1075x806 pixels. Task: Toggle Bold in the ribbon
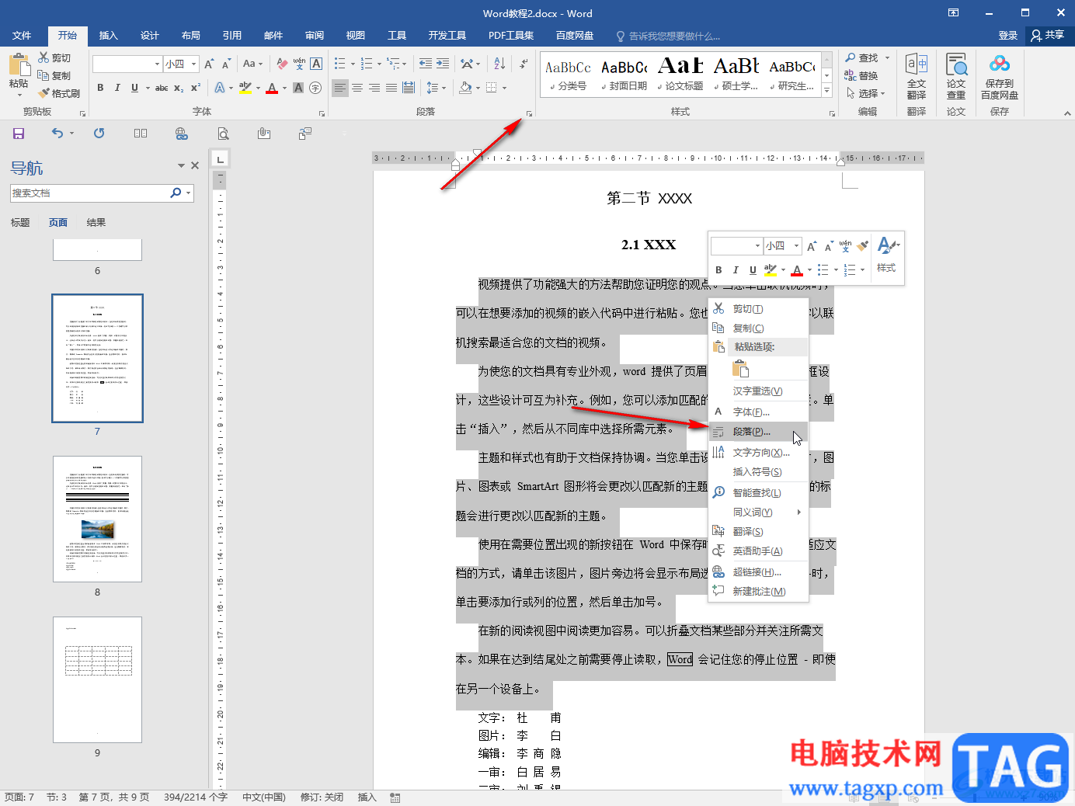click(100, 88)
